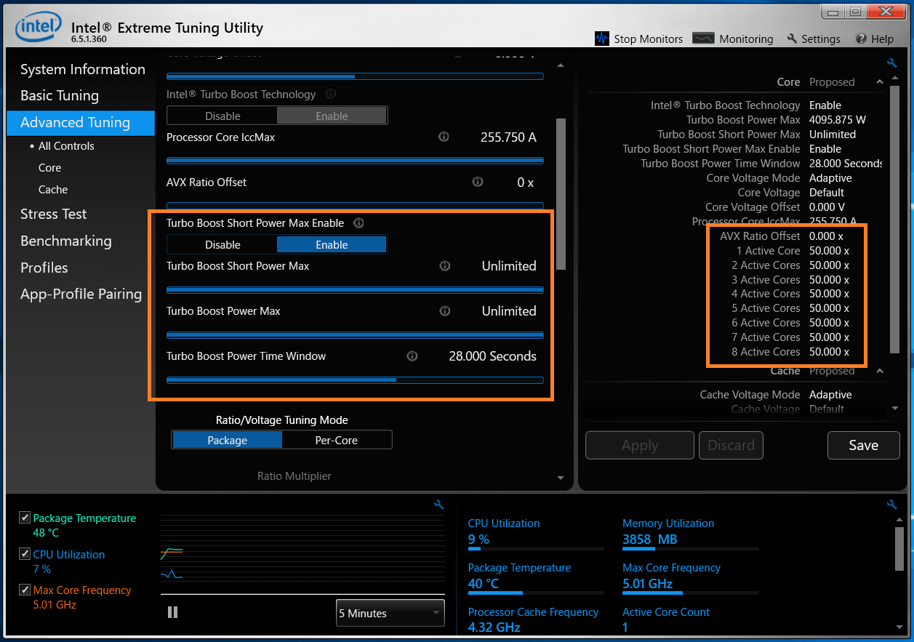Click the Turbo Boost Power Time Window info icon

[x=412, y=356]
